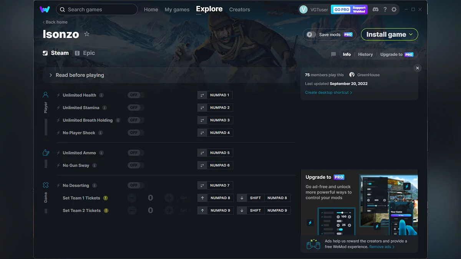Expand the Read before playing section
The height and width of the screenshot is (259, 461).
pos(169,75)
